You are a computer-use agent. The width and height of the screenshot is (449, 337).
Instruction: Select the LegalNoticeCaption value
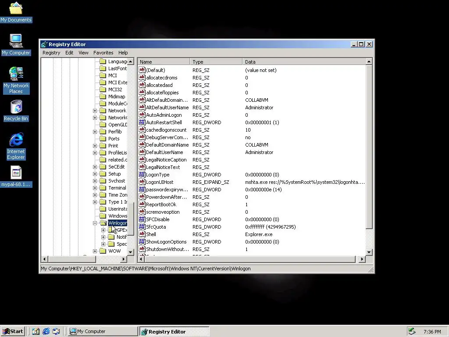tap(166, 160)
